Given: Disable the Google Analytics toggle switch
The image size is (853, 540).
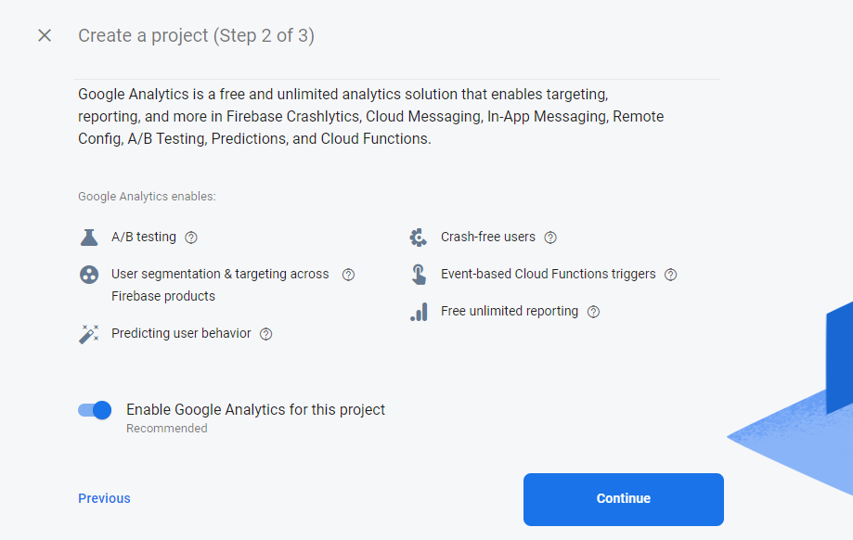Looking at the screenshot, I should [x=95, y=410].
